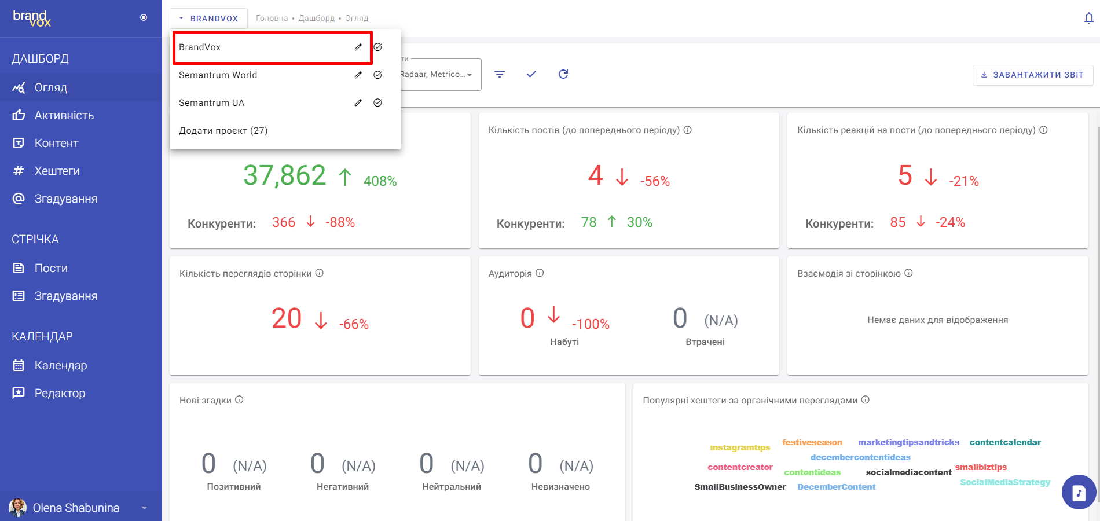The image size is (1100, 521).
Task: Open the notifications bell
Action: [x=1088, y=18]
